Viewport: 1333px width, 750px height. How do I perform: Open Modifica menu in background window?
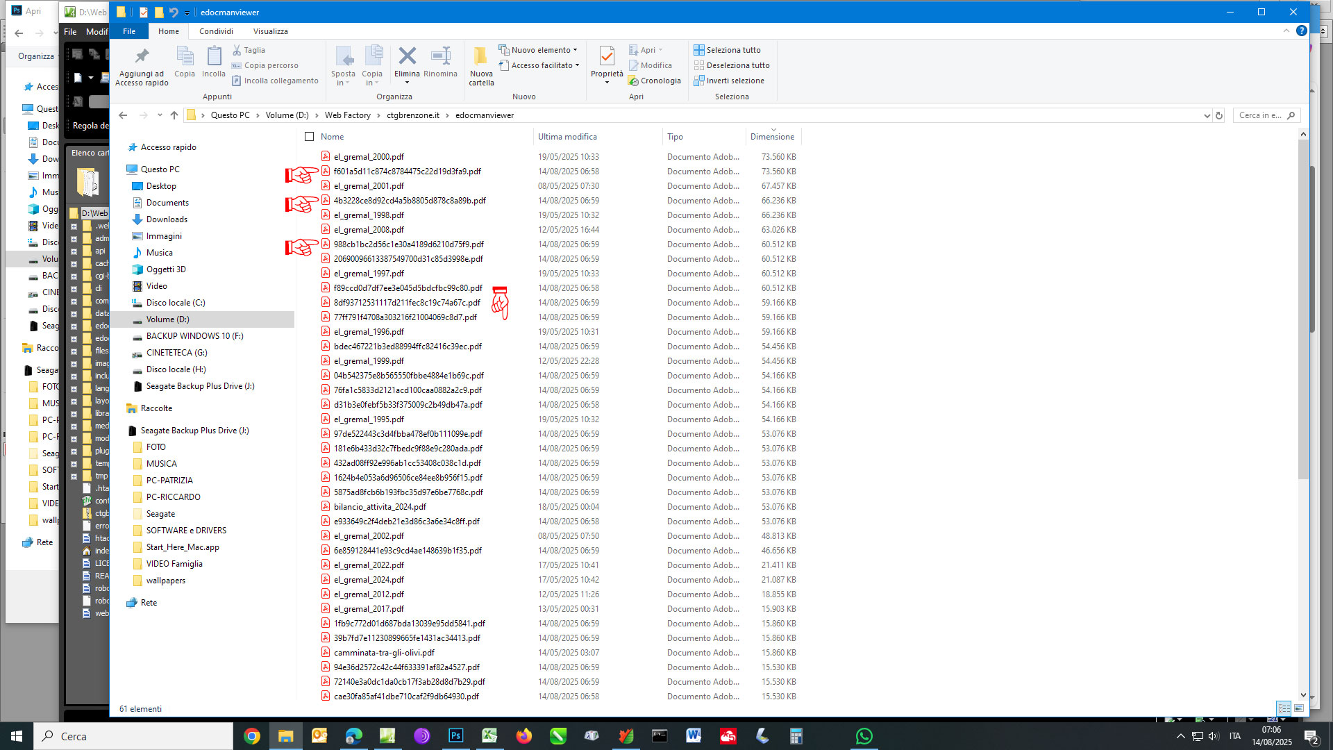[x=97, y=31]
